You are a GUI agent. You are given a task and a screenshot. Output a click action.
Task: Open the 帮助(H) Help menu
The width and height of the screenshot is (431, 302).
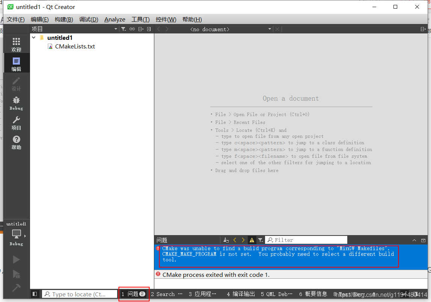[x=192, y=20]
